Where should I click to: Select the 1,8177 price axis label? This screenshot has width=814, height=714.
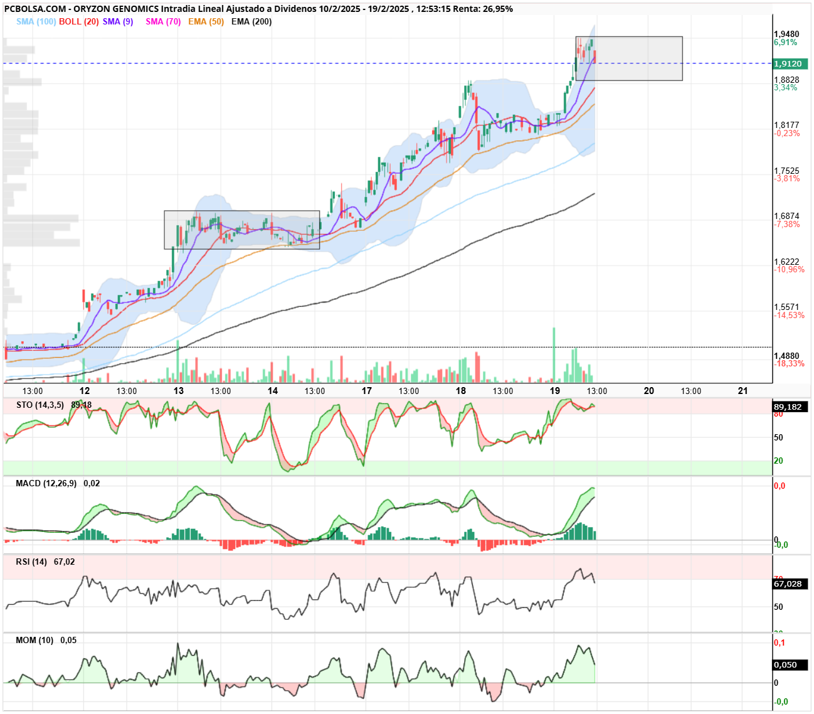tap(786, 125)
